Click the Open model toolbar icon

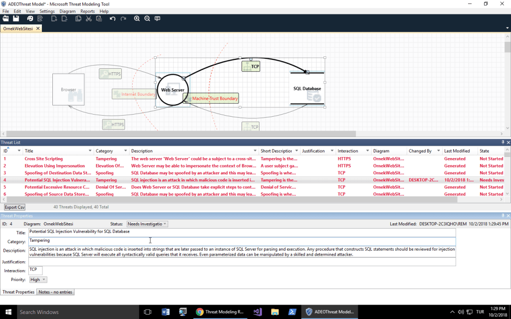pos(5,18)
